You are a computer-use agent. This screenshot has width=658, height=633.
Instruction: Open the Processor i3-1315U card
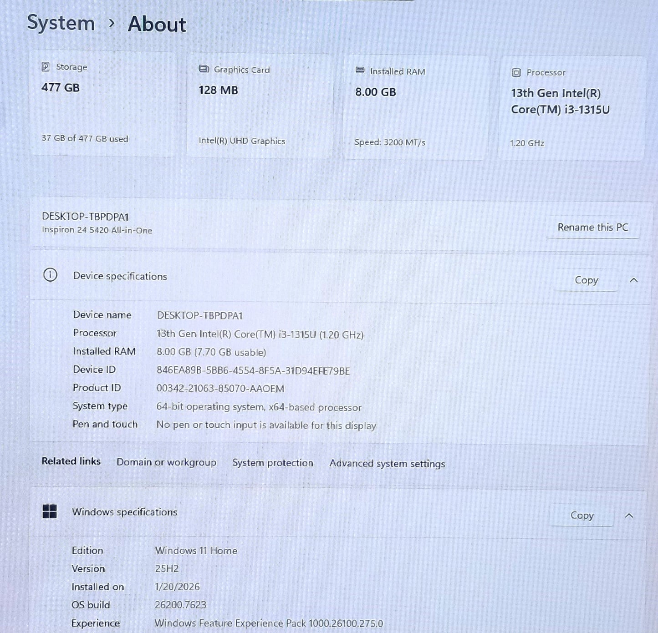(x=572, y=109)
